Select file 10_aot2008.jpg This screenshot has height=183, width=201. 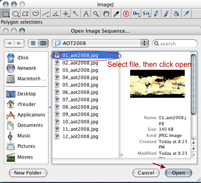click(85, 122)
